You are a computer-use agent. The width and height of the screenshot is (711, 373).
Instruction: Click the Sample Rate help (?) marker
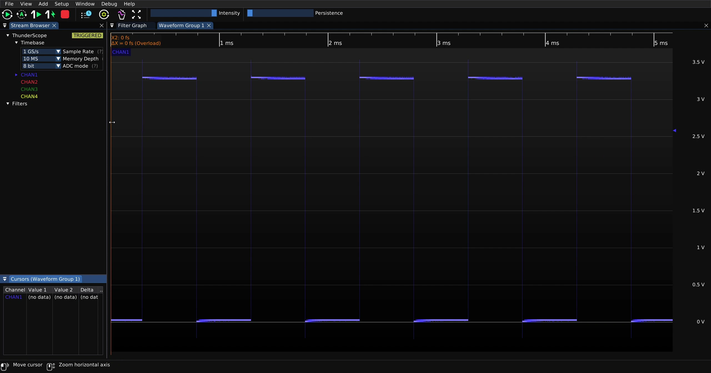click(100, 52)
